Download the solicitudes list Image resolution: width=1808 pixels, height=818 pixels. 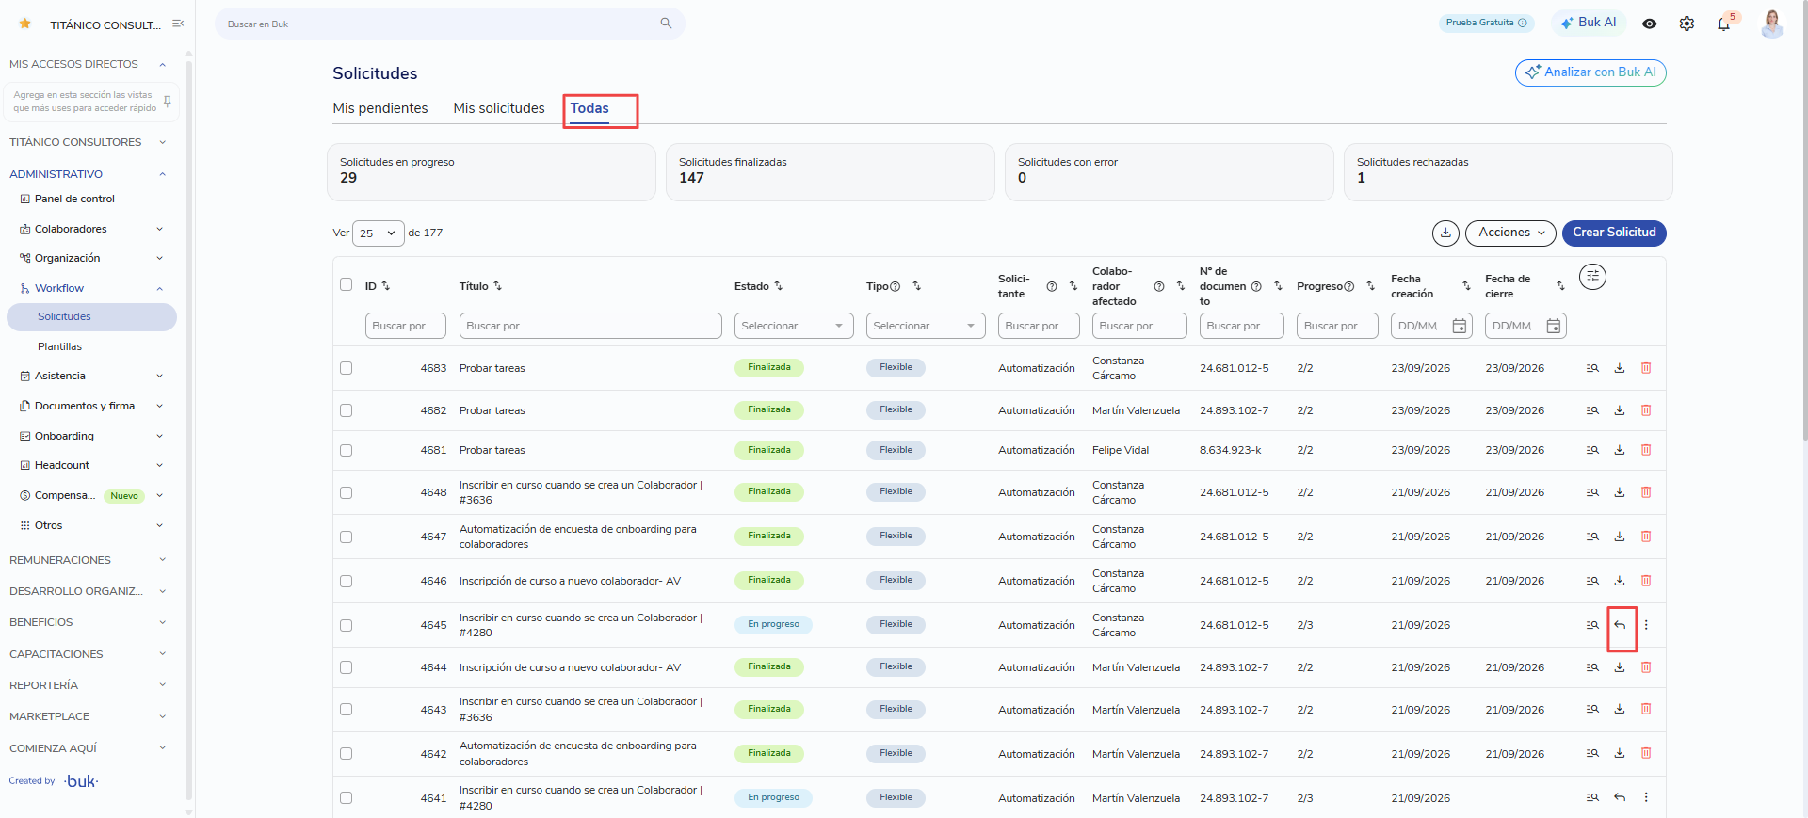pos(1445,233)
